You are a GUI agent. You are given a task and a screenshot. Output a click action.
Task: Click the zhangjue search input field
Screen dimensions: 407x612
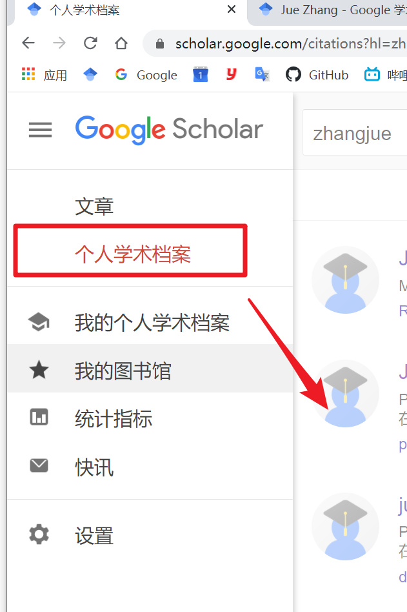pos(355,133)
